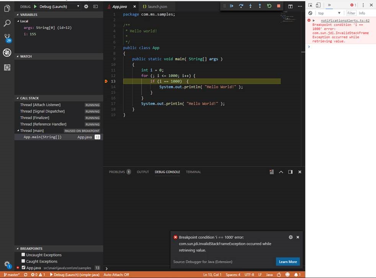The width and height of the screenshot is (376, 278).
Task: Click Debug (Launch) (simple-java) in status bar
Action: (x=75, y=275)
